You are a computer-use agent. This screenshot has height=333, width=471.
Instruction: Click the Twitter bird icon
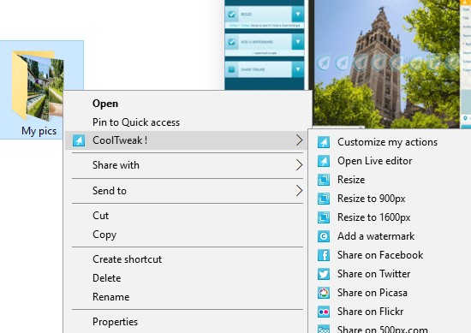tap(324, 274)
